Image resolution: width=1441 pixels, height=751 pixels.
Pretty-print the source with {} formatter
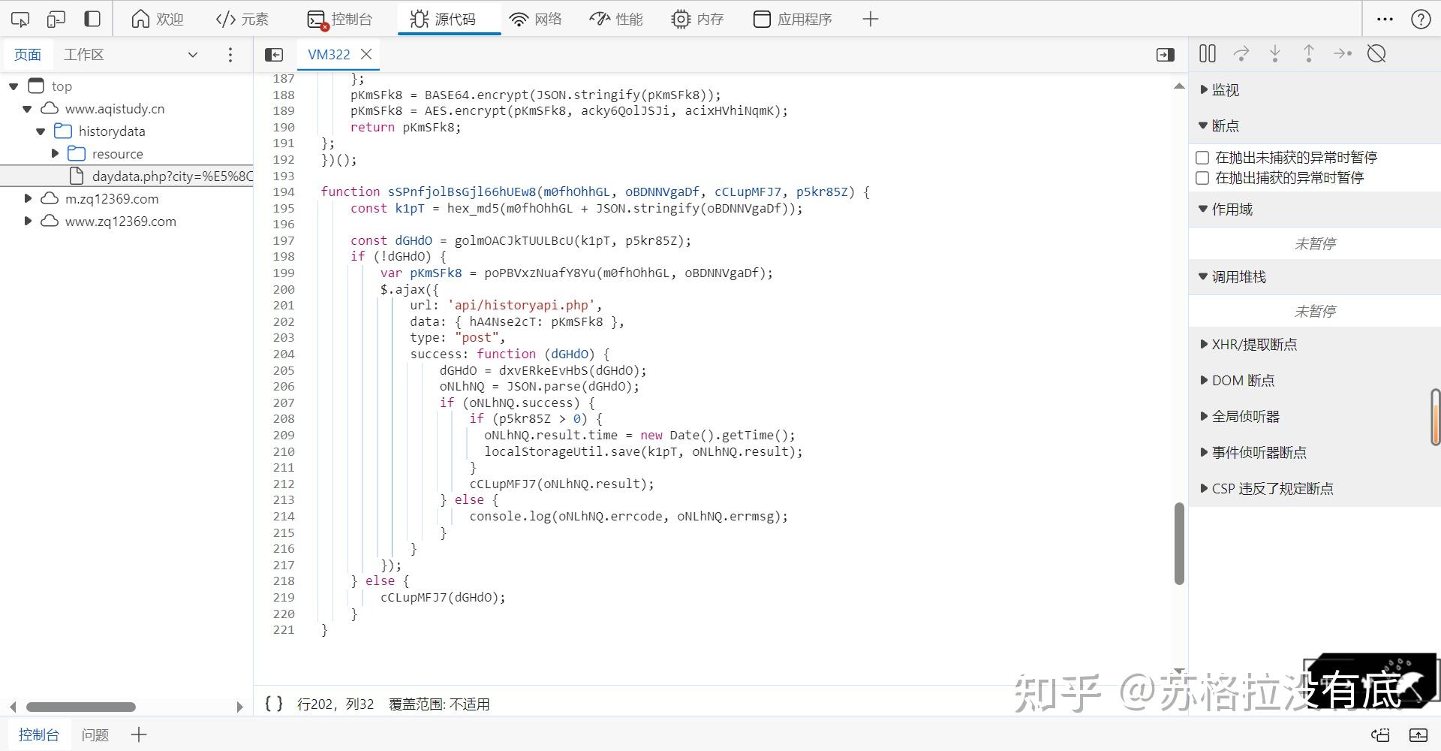[274, 704]
